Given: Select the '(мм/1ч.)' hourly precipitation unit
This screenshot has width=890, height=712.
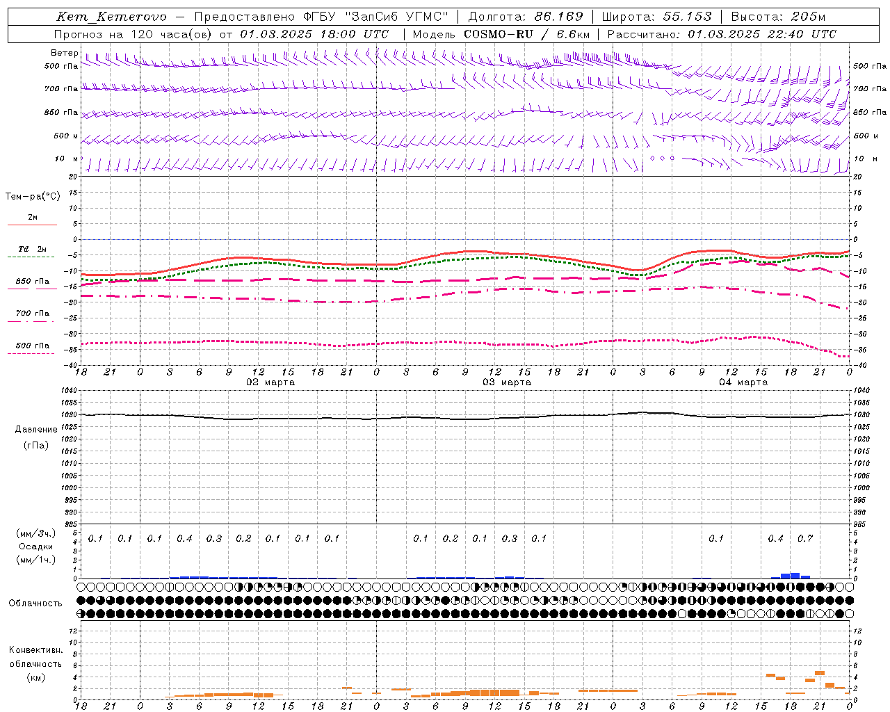Looking at the screenshot, I should coord(36,560).
